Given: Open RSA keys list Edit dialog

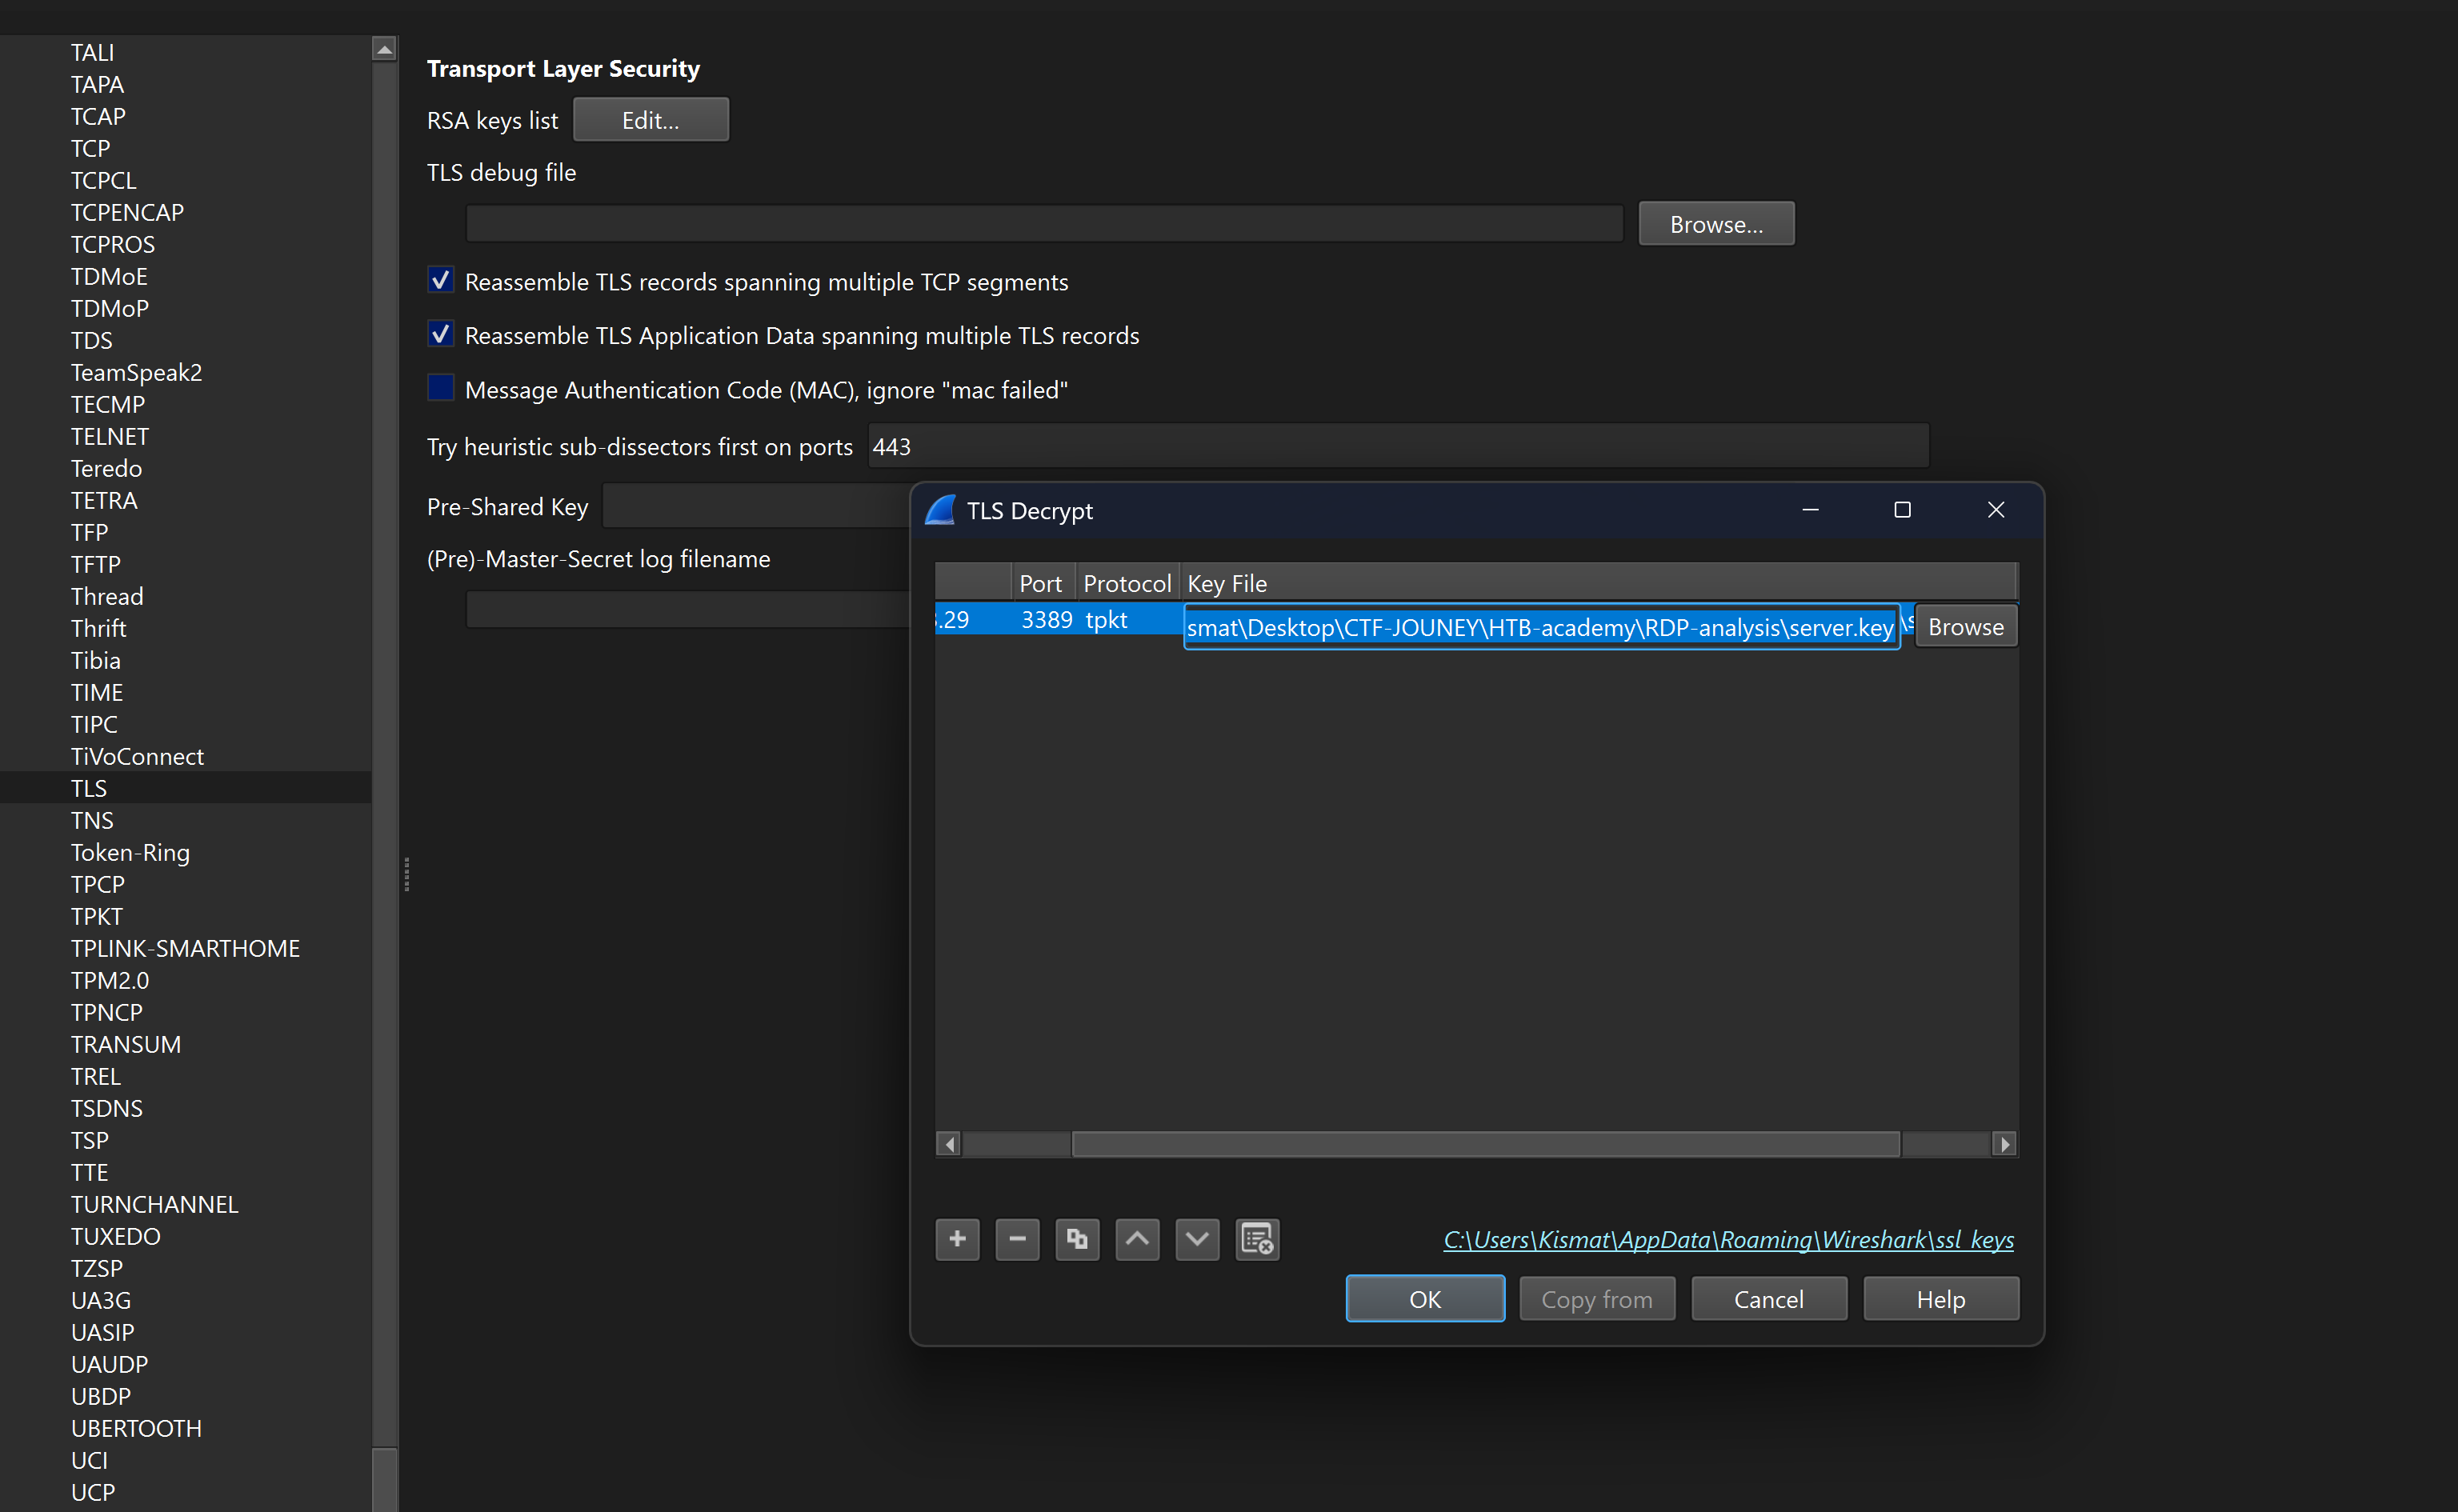Looking at the screenshot, I should (650, 120).
